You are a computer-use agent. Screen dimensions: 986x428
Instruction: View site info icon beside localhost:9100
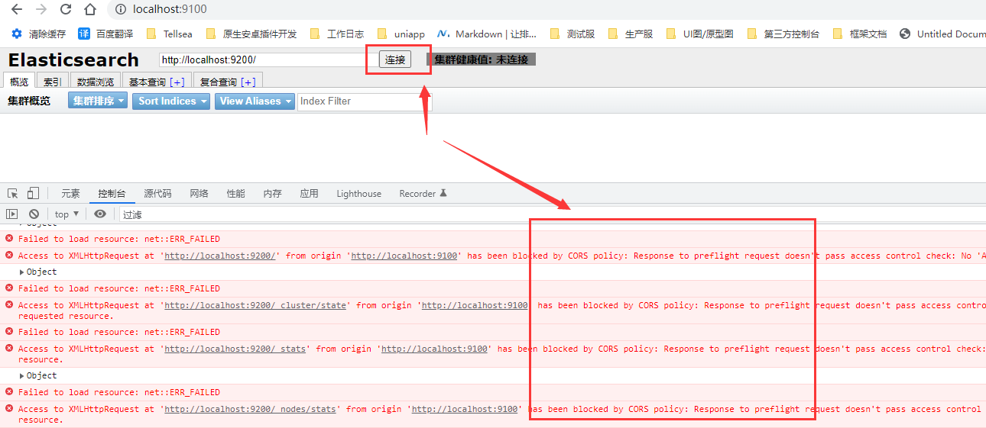[121, 9]
